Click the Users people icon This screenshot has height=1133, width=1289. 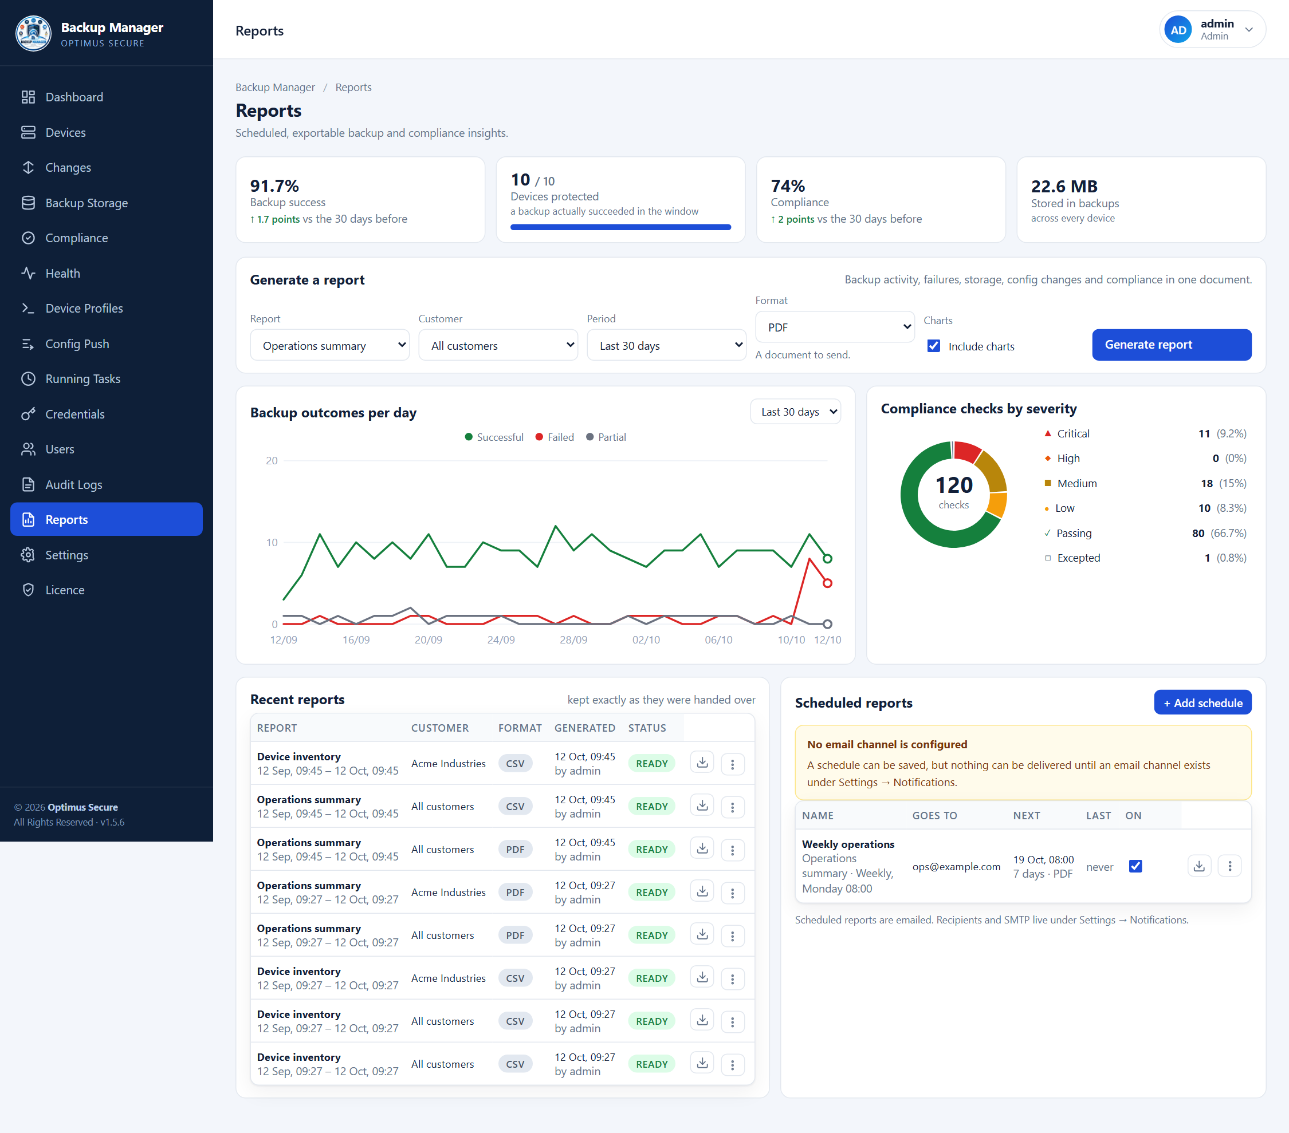point(29,449)
